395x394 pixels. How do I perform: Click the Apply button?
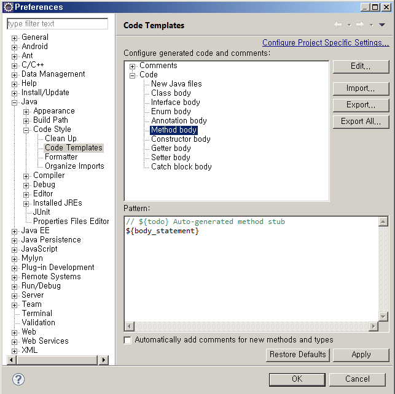coord(361,355)
